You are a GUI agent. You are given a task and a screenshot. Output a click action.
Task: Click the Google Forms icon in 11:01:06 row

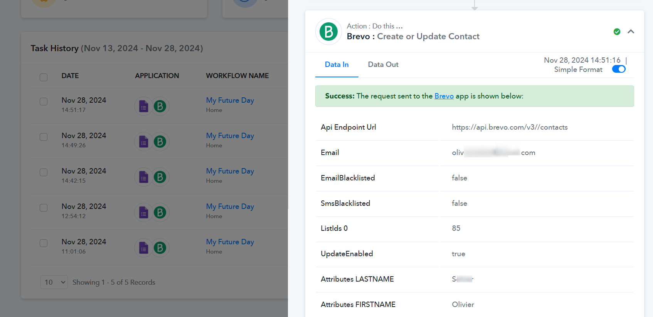click(x=143, y=248)
